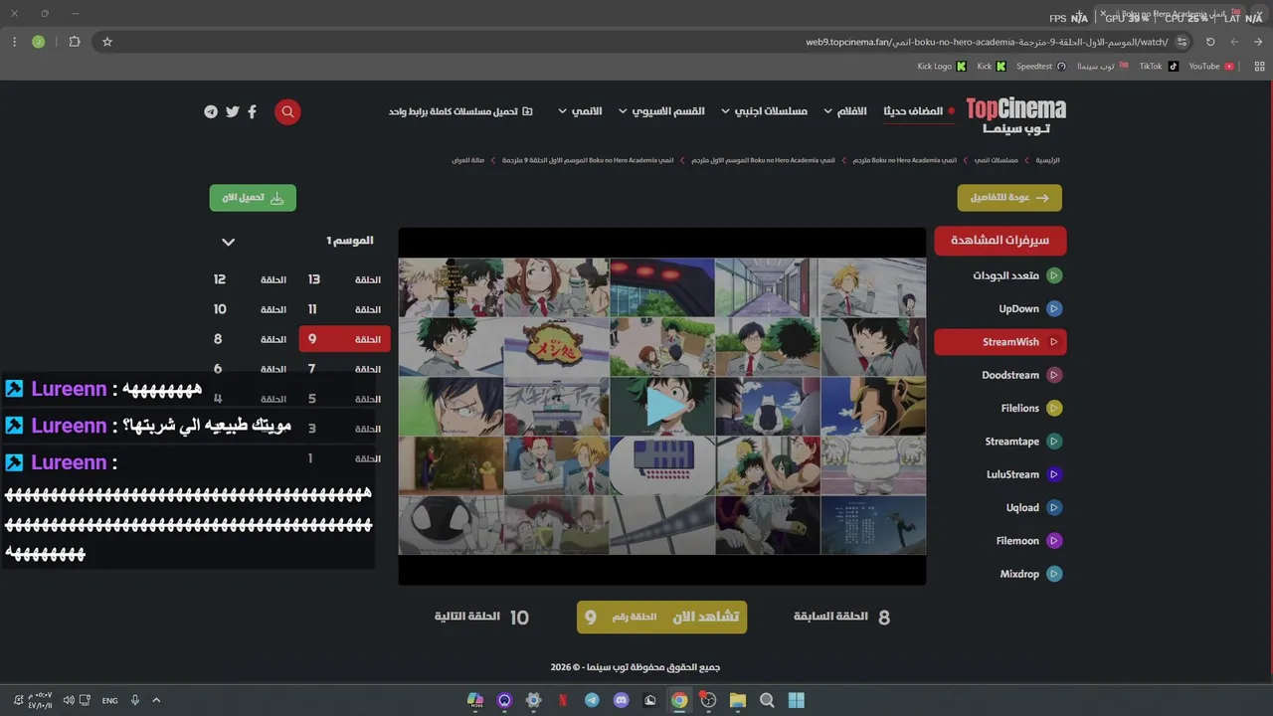Viewport: 1273px width, 716px height.
Task: Open episode الحلقة 8 in the list
Action: coord(250,339)
